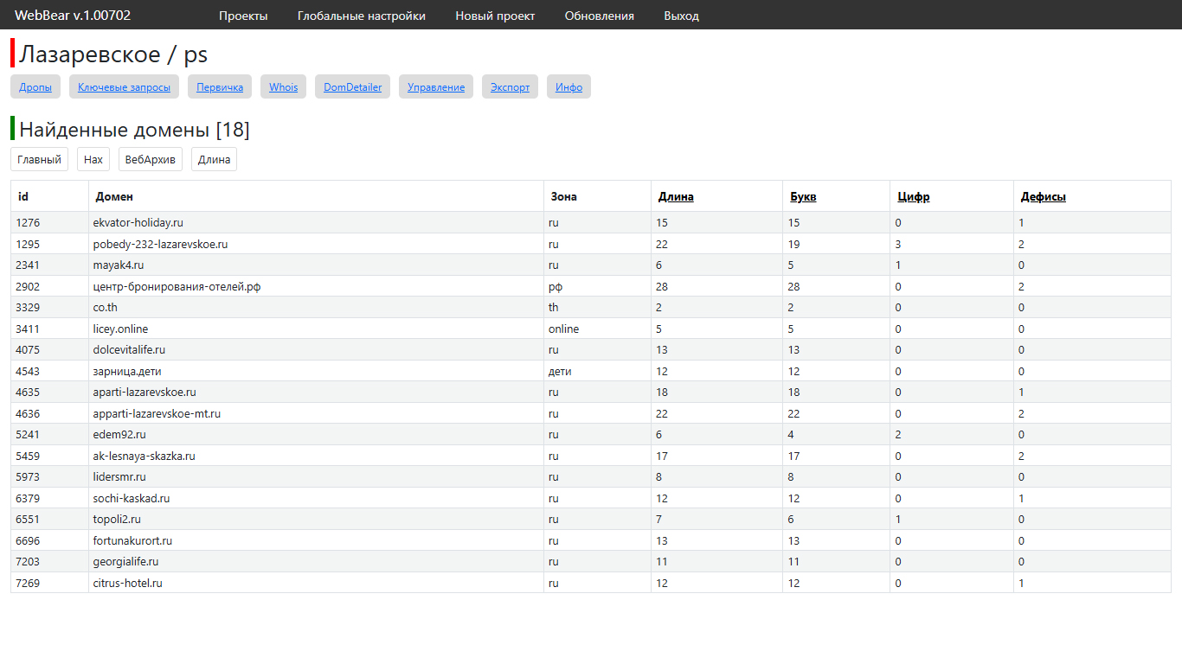Go to the Обновления page

[599, 16]
